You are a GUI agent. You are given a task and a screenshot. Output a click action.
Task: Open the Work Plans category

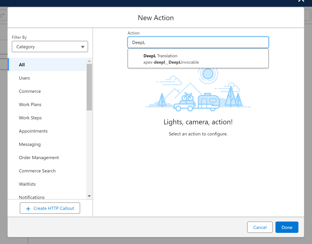pos(30,105)
